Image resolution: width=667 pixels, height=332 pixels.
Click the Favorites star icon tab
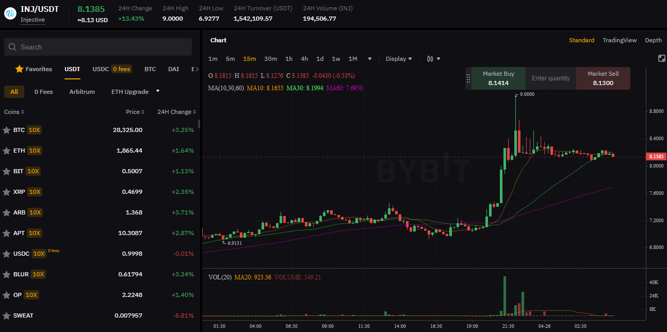[x=19, y=69]
